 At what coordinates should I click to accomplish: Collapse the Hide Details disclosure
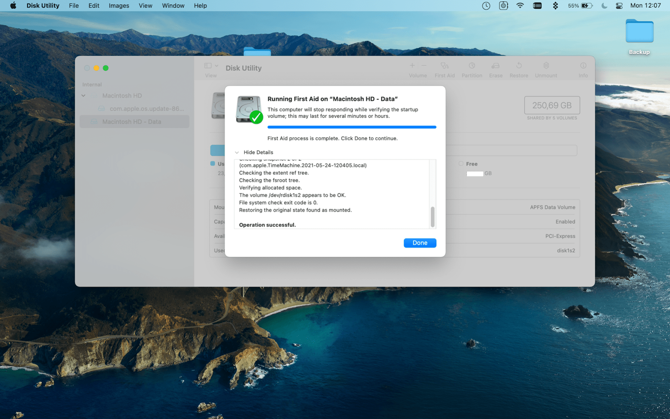click(x=254, y=152)
